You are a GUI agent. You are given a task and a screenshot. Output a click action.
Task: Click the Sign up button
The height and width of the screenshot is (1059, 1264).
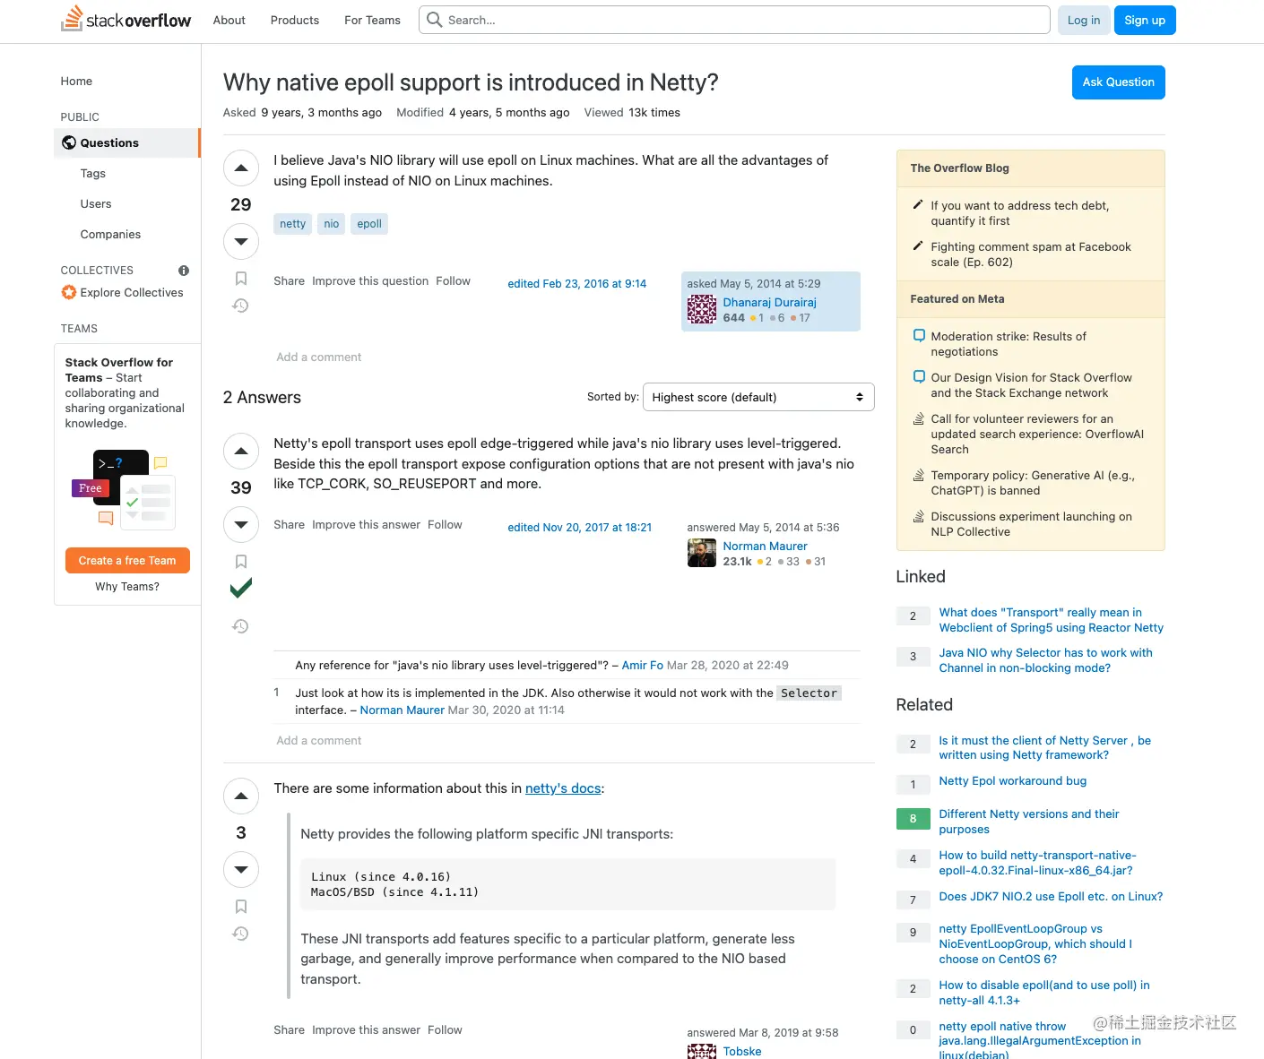click(1145, 20)
